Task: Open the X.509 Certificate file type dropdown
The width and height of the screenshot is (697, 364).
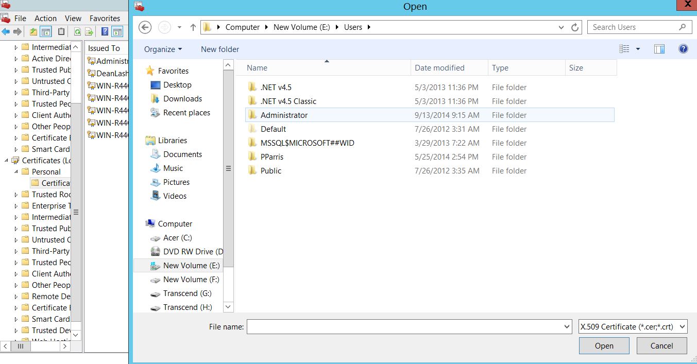Action: (x=633, y=326)
